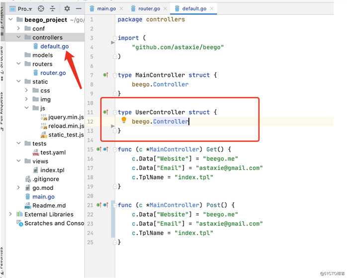Select the default.go editor tab

194,8
